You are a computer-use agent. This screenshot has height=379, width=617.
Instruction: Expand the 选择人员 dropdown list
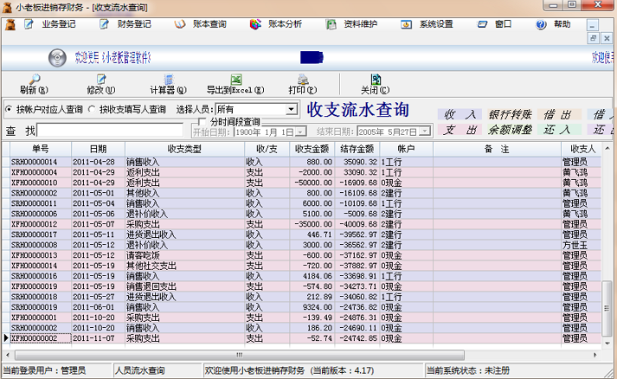[x=292, y=110]
